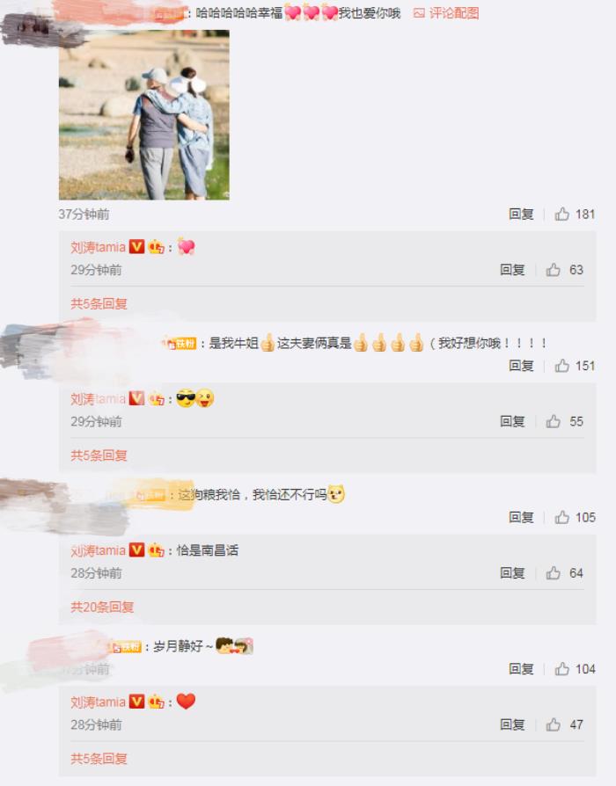Open the couple walking photo thumbnail
The image size is (616, 786).
click(x=144, y=115)
